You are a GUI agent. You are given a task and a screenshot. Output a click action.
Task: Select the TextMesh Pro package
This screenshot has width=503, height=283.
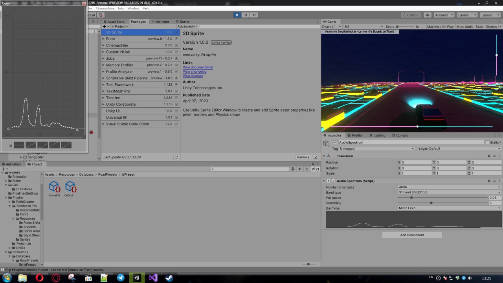(141, 91)
